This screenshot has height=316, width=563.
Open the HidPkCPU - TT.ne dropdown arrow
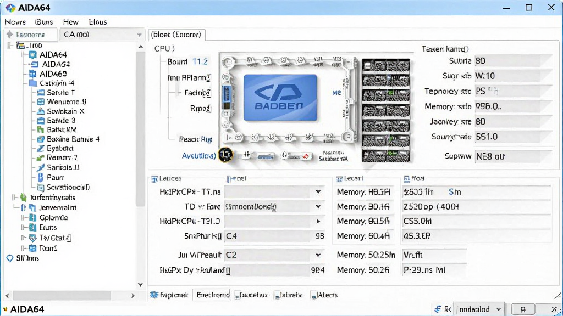pos(318,192)
